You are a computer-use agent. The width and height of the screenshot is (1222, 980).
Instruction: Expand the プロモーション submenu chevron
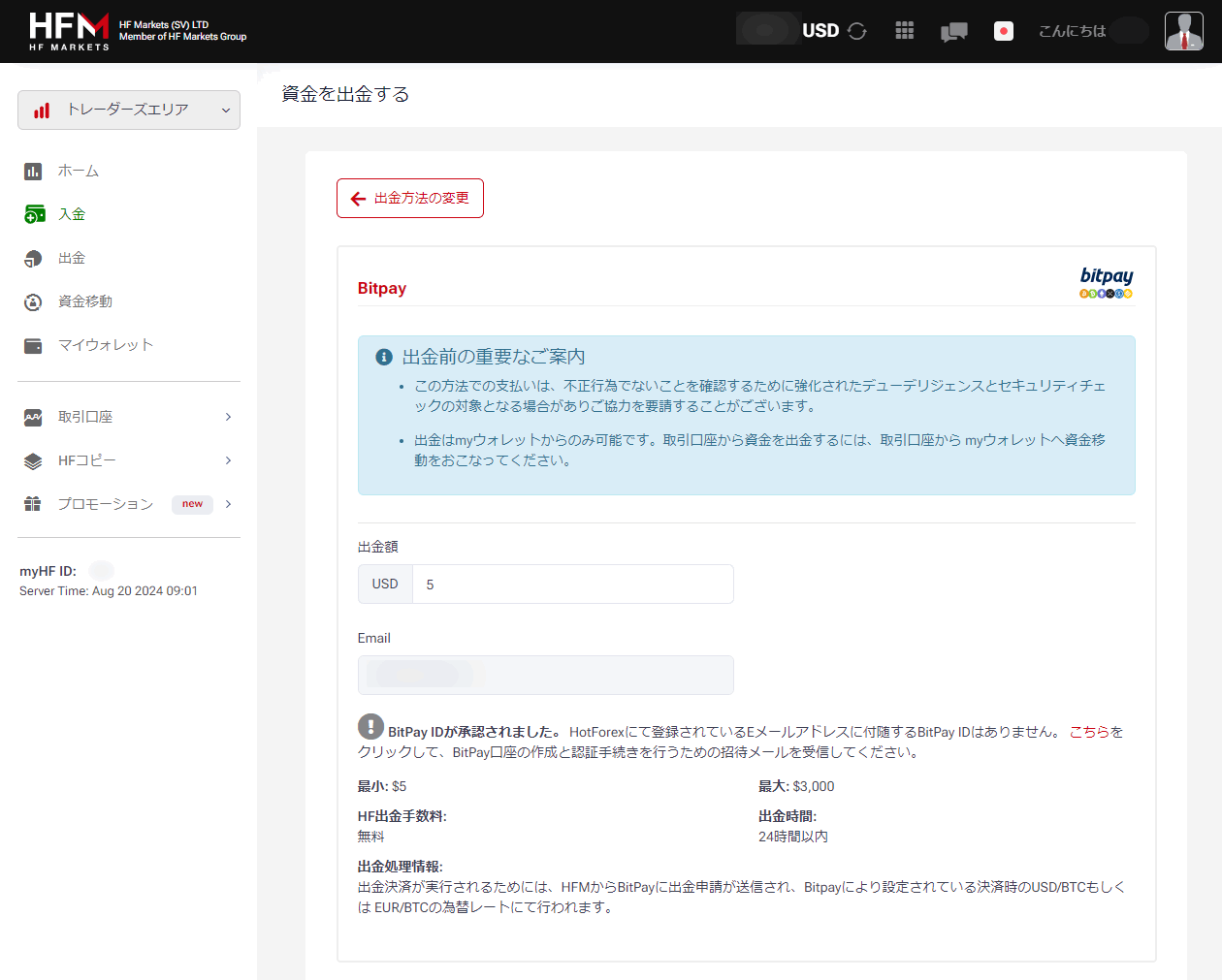tap(228, 504)
